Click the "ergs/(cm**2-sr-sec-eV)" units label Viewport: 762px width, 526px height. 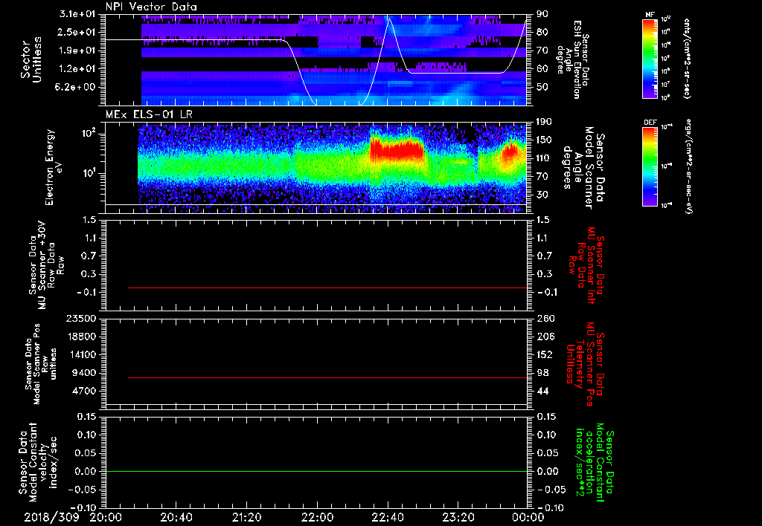[687, 168]
